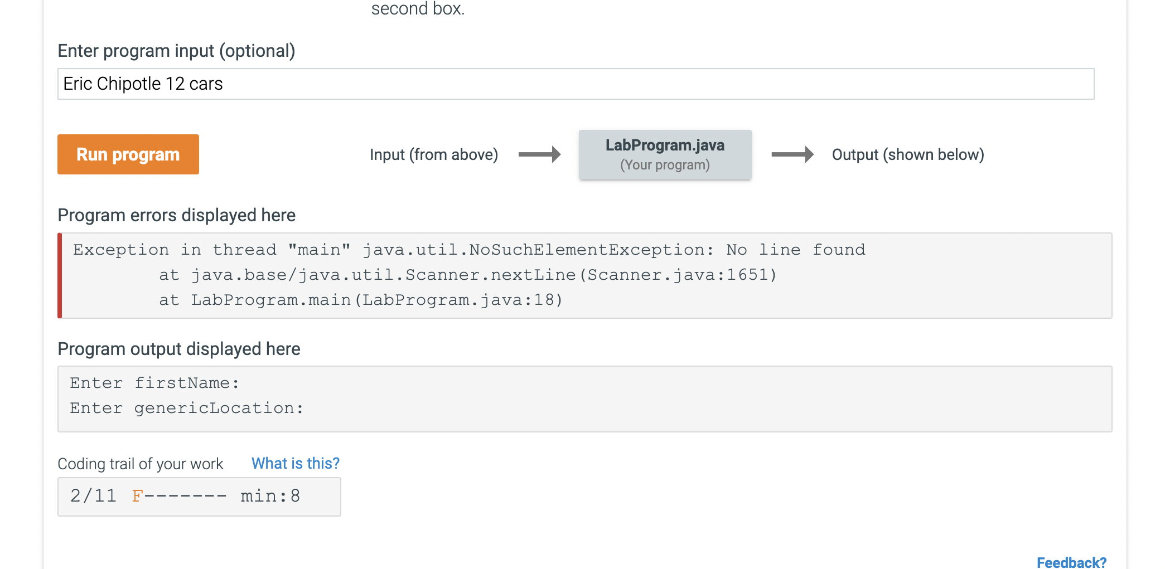1165x569 pixels.
Task: Click the Feedback? link
Action: click(1071, 562)
